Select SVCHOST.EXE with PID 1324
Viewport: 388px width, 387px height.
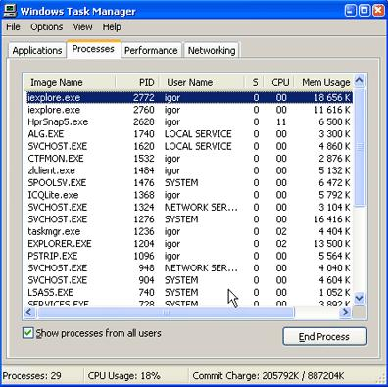(x=189, y=208)
